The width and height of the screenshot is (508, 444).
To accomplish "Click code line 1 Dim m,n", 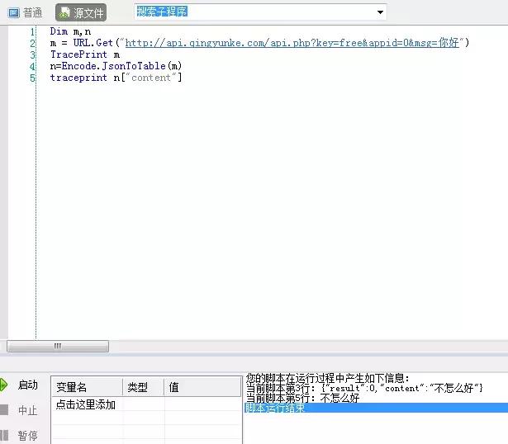I will pyautogui.click(x=70, y=31).
